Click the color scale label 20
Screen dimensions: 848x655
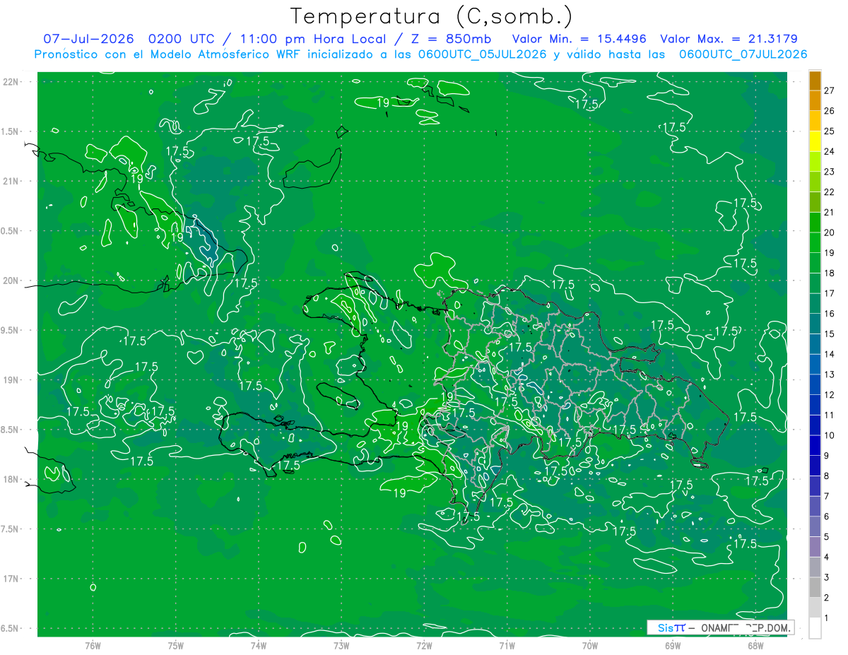coord(830,232)
